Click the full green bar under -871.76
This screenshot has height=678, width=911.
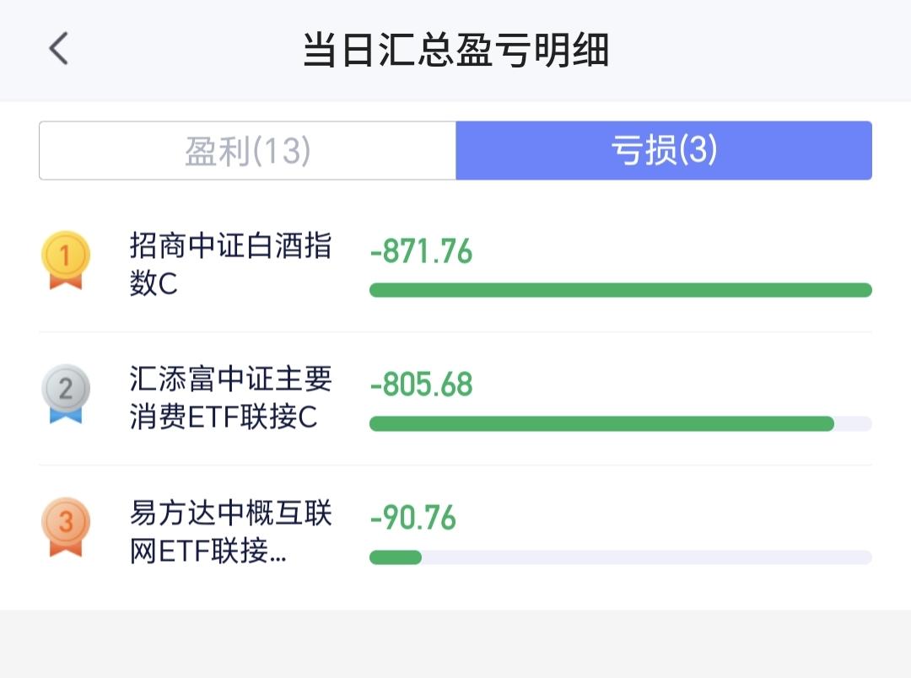(x=621, y=290)
